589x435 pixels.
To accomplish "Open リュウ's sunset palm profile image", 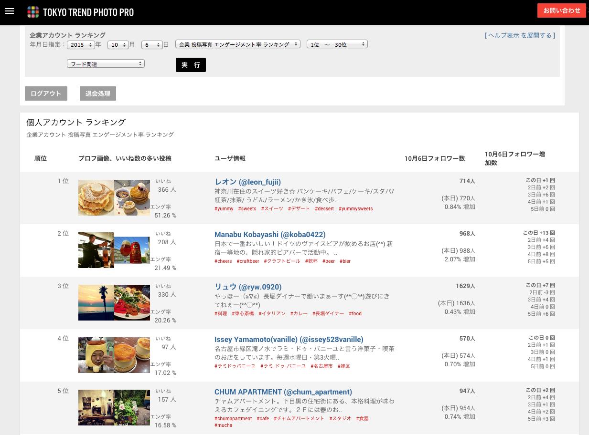I will (96, 302).
